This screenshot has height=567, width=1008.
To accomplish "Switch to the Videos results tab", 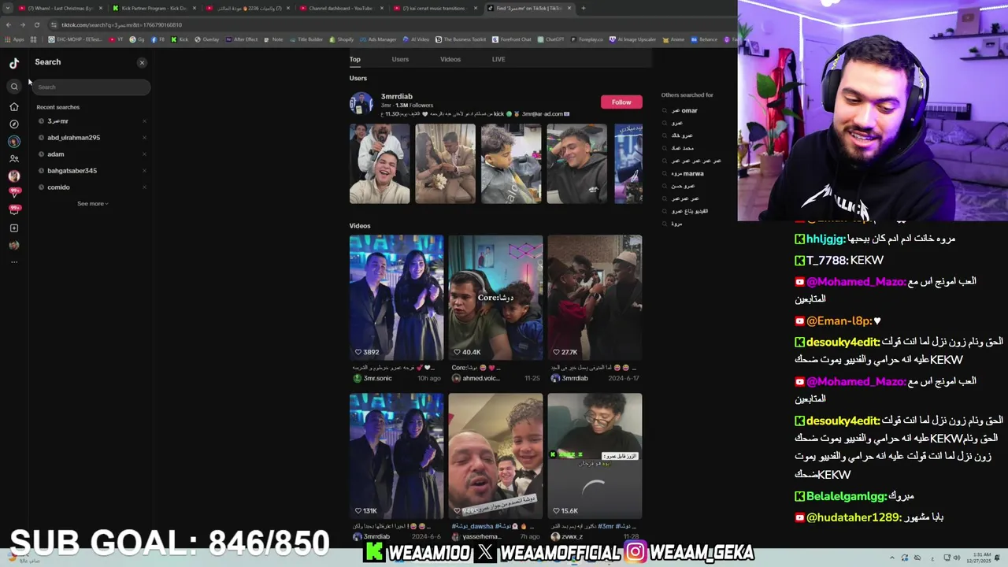I will pyautogui.click(x=450, y=59).
